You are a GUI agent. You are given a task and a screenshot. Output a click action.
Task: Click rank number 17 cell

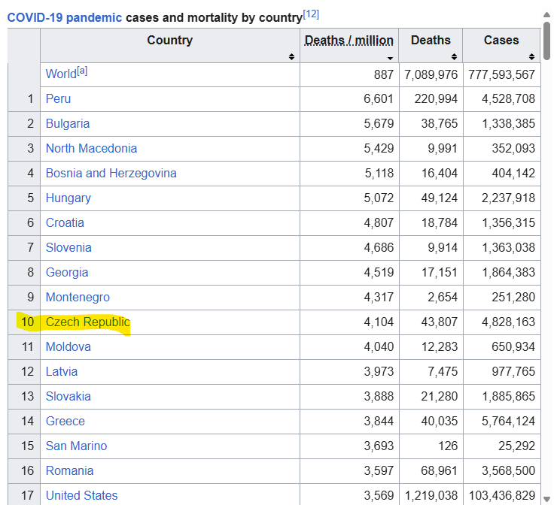24,494
